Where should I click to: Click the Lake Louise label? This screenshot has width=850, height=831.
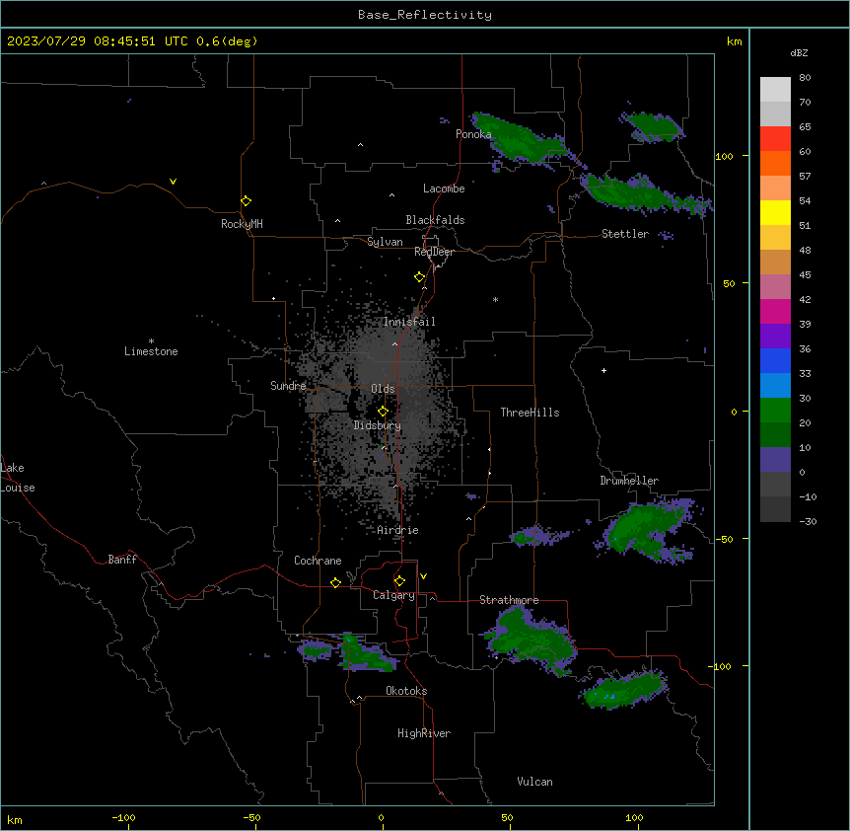[x=18, y=478]
